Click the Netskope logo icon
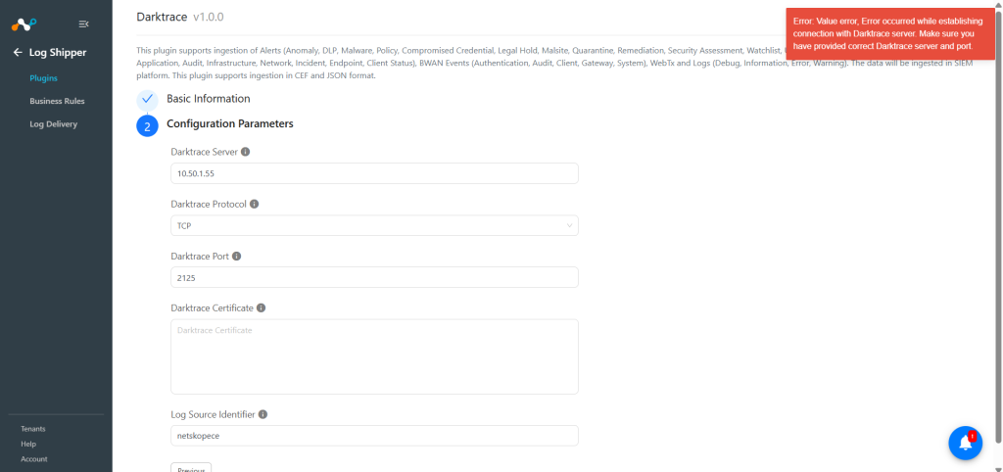This screenshot has width=1003, height=472. point(24,24)
